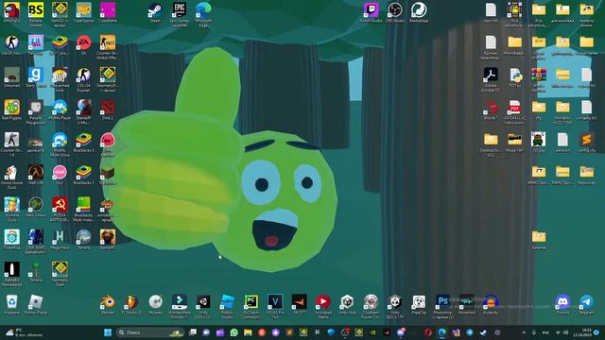Open the Garry's Mod shortcut
The height and width of the screenshot is (340, 605).
pos(36,77)
